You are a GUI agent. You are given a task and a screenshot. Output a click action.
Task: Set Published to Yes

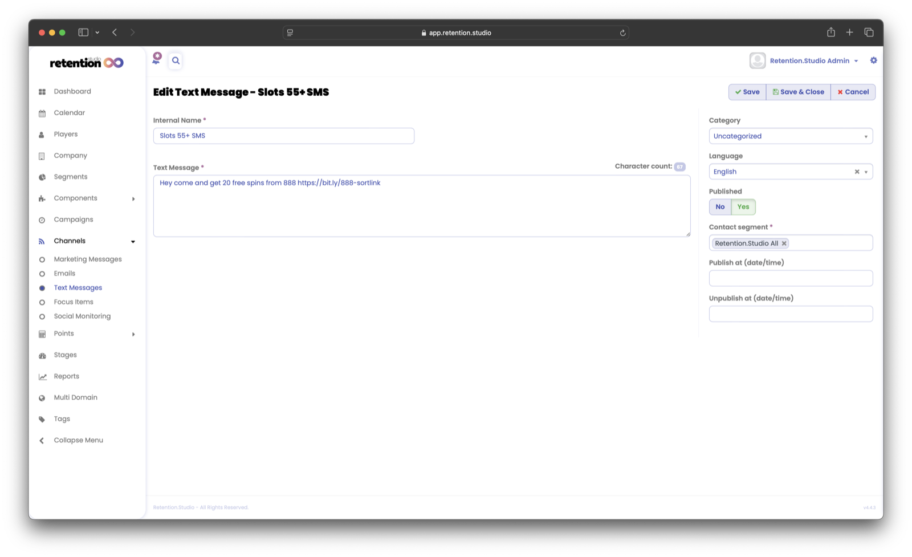pyautogui.click(x=743, y=207)
